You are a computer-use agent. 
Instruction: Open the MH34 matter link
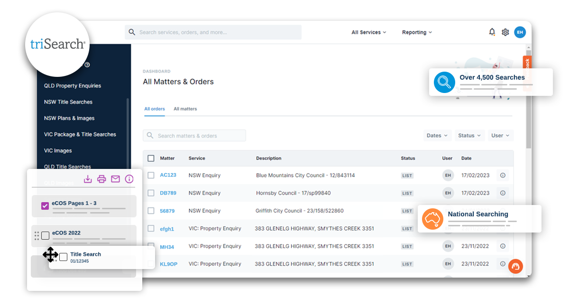click(167, 246)
